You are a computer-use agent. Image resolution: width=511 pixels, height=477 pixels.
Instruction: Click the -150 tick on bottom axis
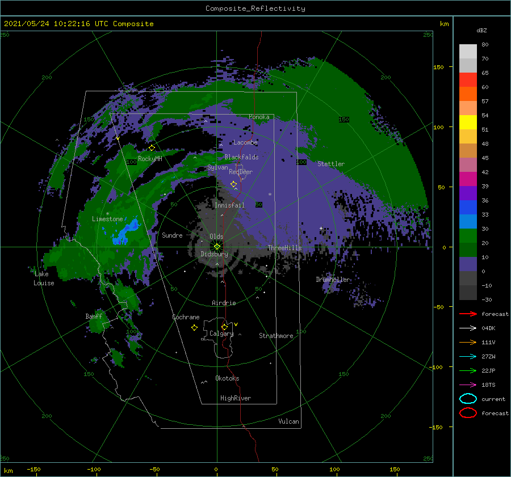33,469
